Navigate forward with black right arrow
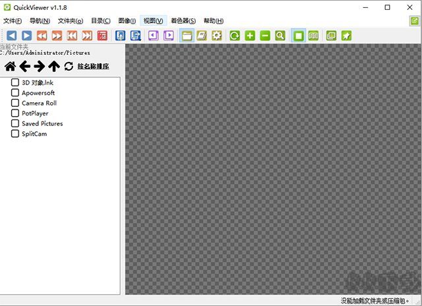The image size is (422, 306). [40, 66]
